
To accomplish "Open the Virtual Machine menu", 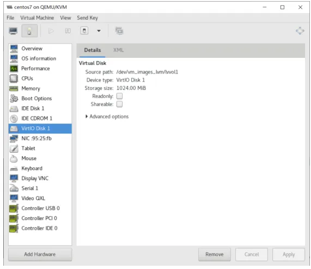I will (37, 18).
